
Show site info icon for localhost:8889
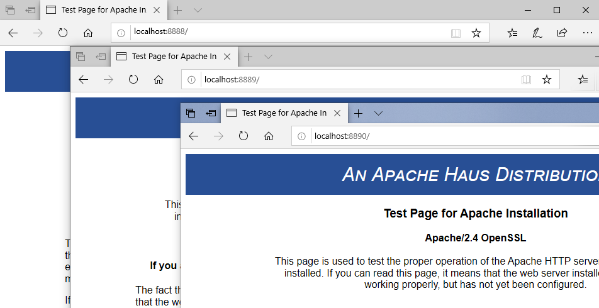[x=191, y=79]
